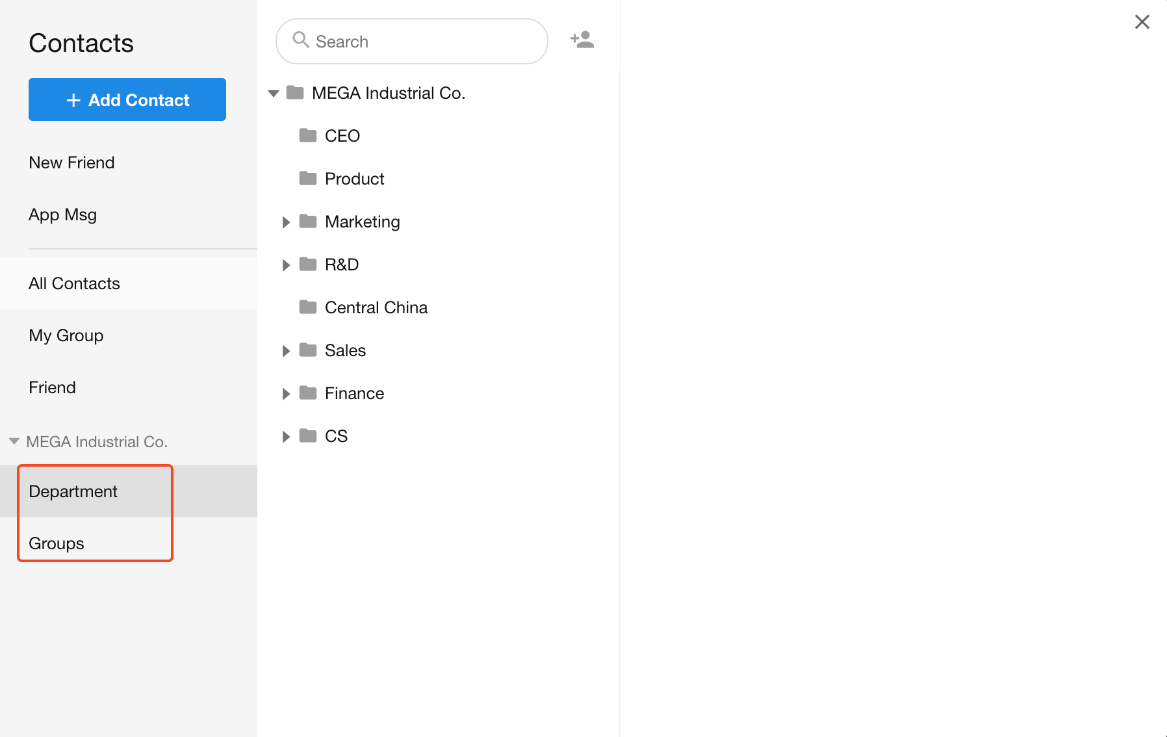Screen dimensions: 1167x737
Task: Click the magnifier icon in the search box
Action: pos(300,40)
